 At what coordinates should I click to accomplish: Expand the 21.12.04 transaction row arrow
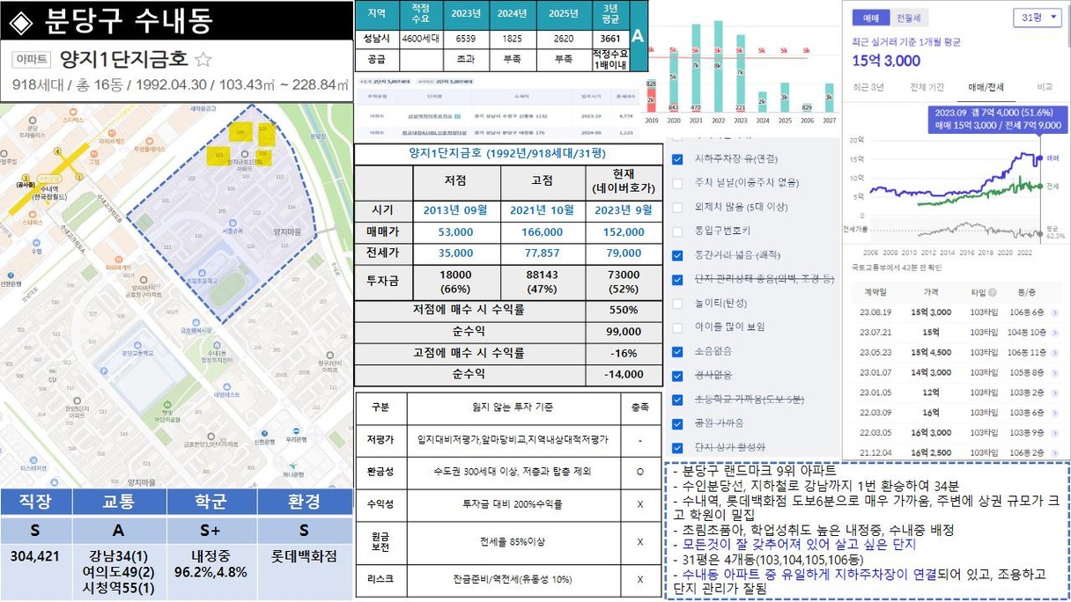(x=1055, y=452)
